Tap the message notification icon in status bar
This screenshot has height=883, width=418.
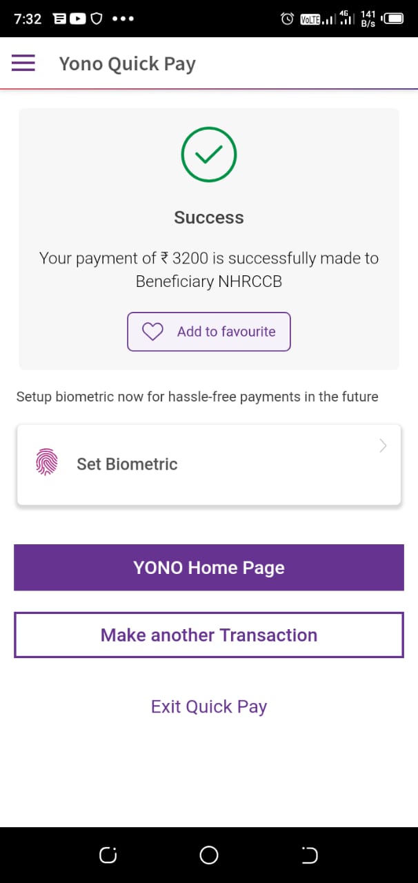(60, 19)
